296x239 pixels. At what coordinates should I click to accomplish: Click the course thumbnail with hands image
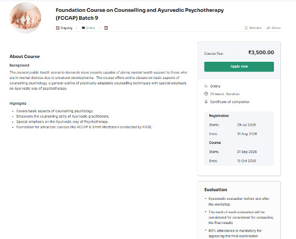tap(25, 18)
